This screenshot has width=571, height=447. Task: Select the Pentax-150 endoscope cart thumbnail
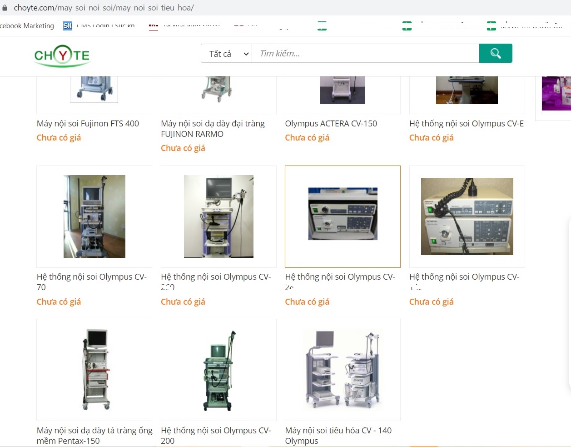tap(96, 369)
